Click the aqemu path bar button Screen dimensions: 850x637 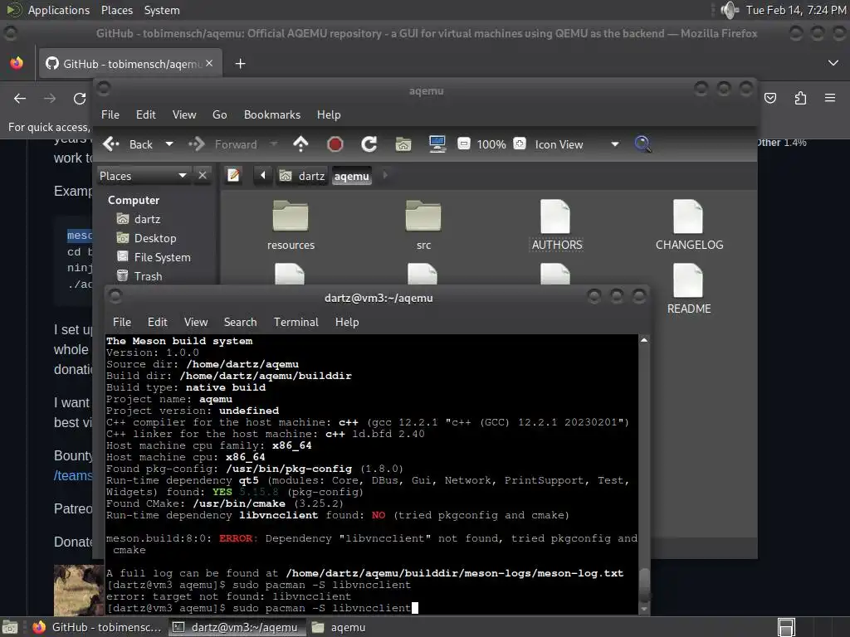[x=352, y=176]
